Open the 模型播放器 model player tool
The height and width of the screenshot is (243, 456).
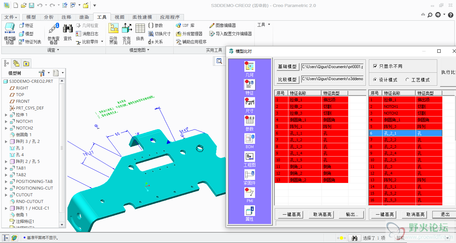pyautogui.click(x=9, y=33)
